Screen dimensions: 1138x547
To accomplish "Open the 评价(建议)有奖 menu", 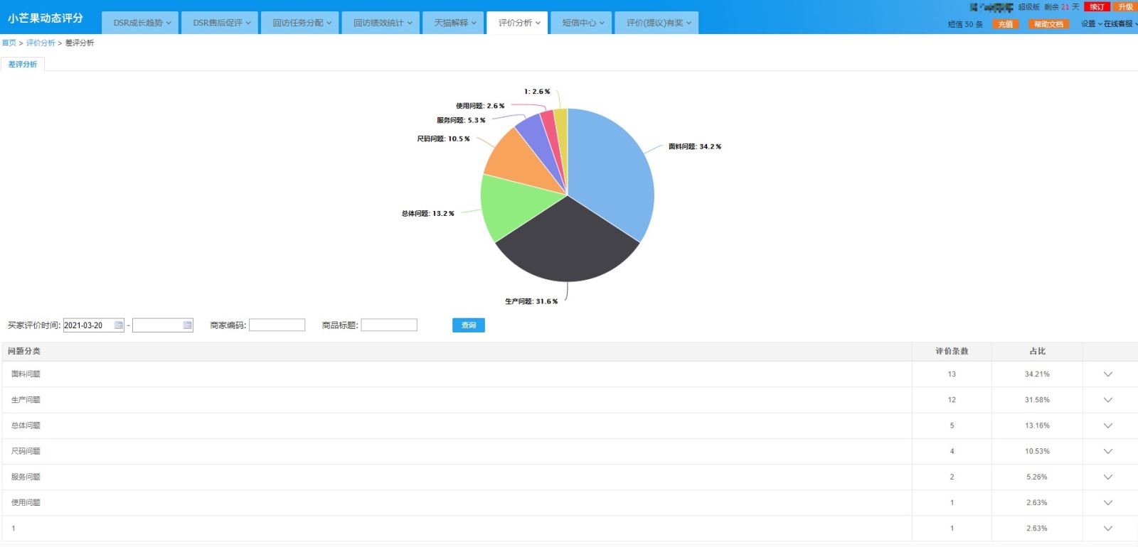I will click(658, 23).
